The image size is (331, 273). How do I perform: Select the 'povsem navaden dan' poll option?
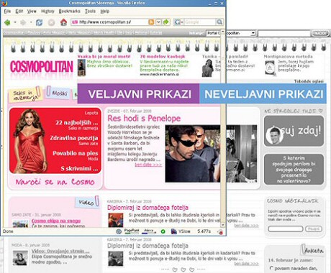(271, 268)
